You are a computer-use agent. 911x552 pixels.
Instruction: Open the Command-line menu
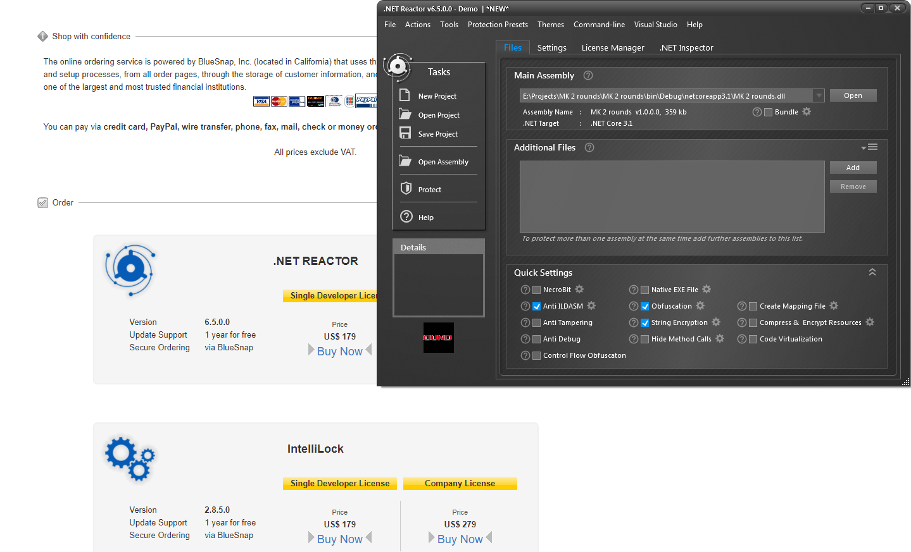(x=599, y=25)
